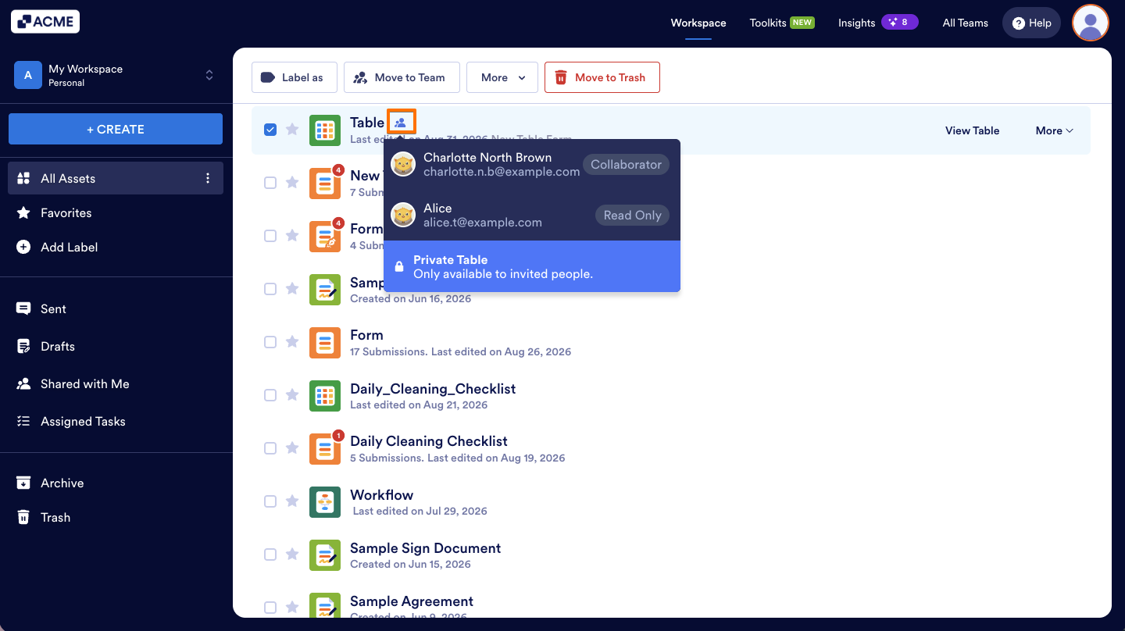This screenshot has width=1125, height=631.
Task: Click the All Assets three-dot options icon
Action: (x=208, y=178)
